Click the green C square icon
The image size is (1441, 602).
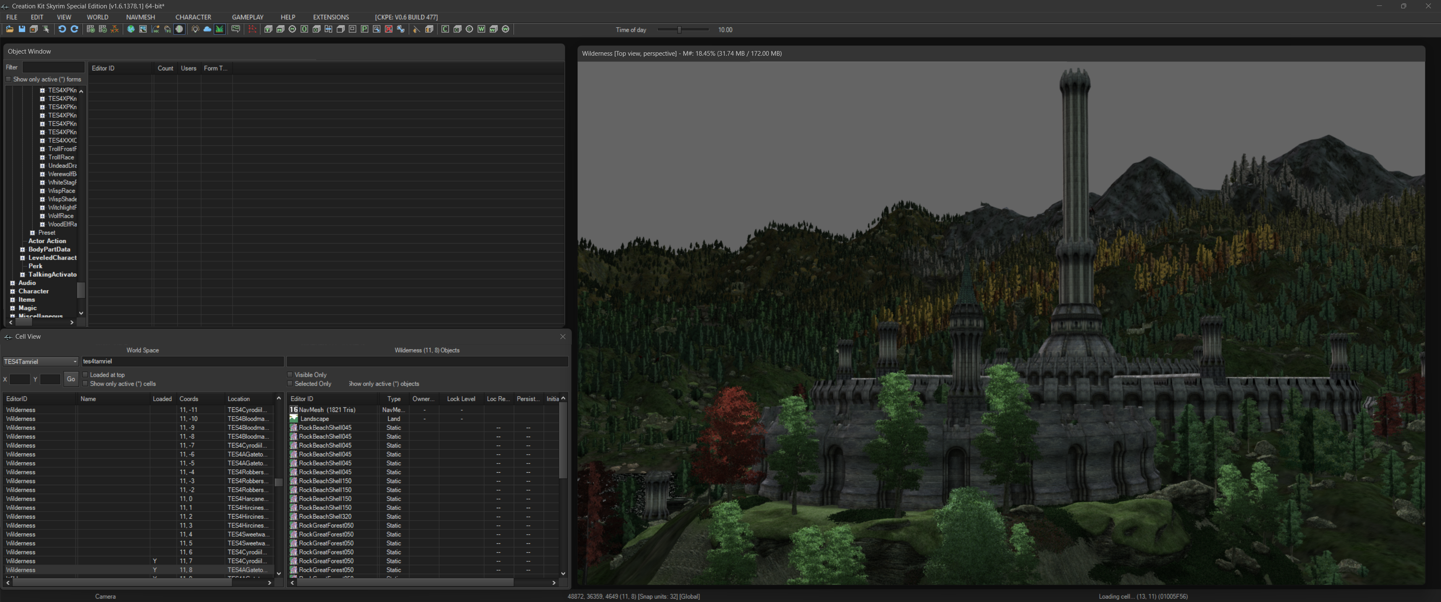(445, 29)
